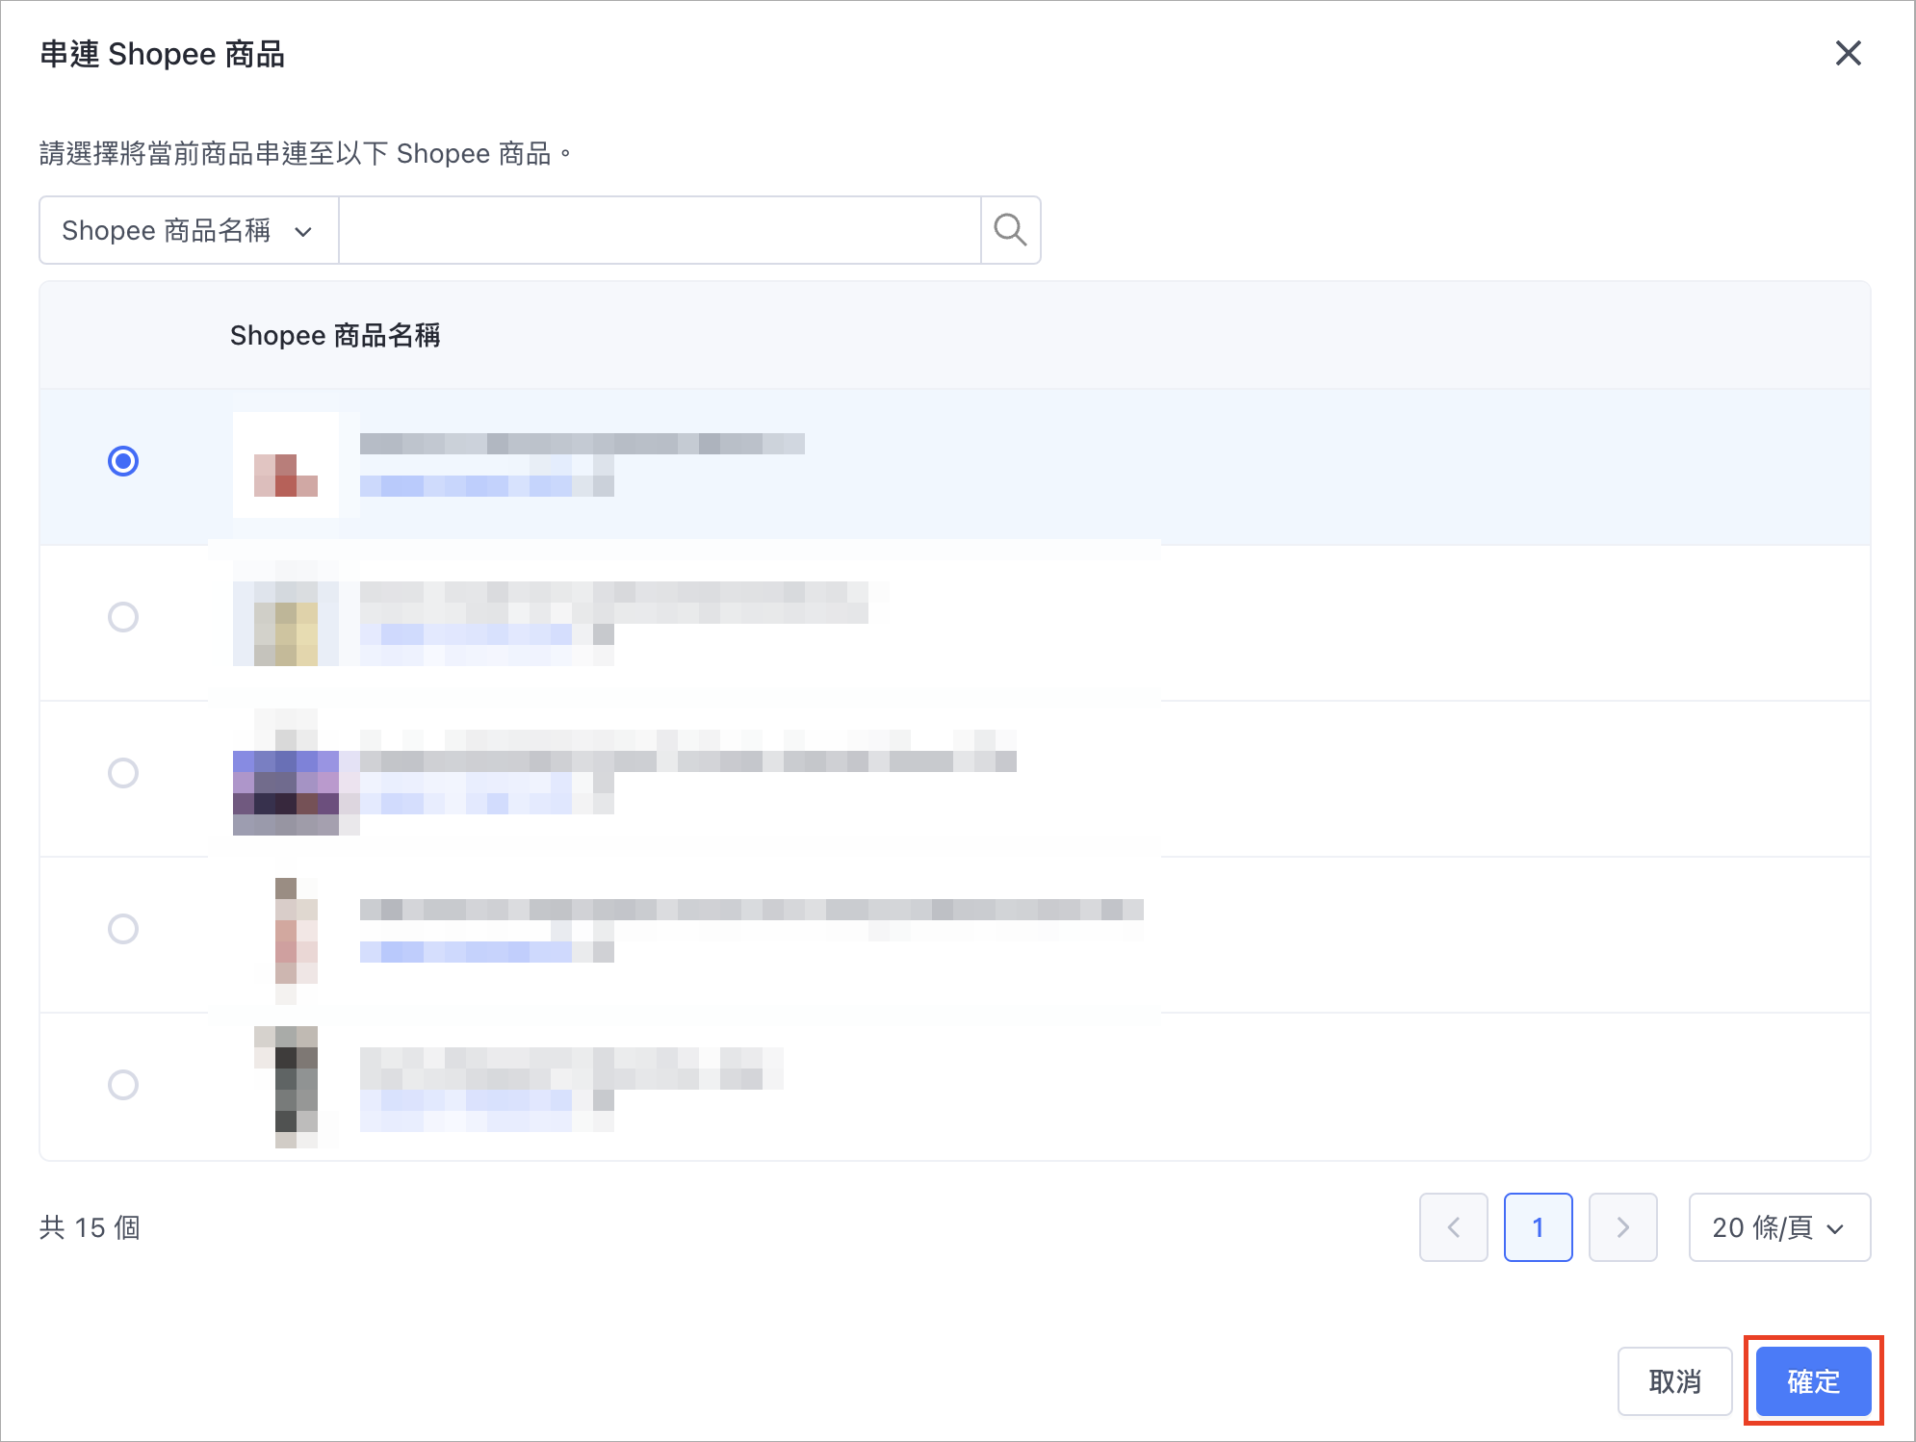Select the first product radio button
This screenshot has width=1916, height=1442.
[x=123, y=461]
